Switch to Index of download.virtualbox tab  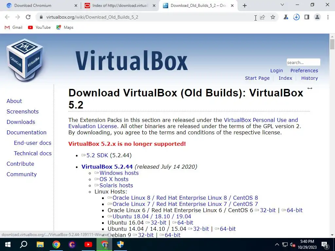point(120,6)
